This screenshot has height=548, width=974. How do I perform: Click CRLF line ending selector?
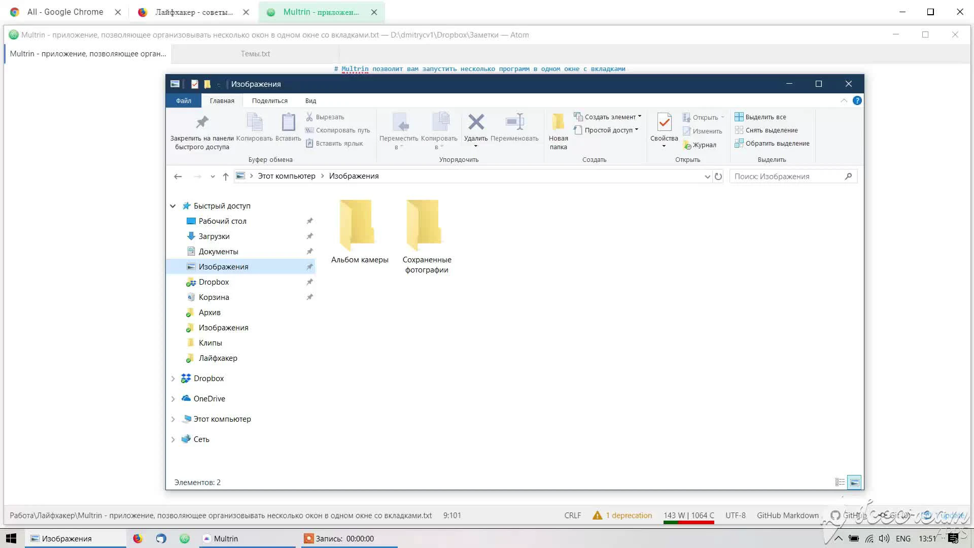click(x=573, y=516)
